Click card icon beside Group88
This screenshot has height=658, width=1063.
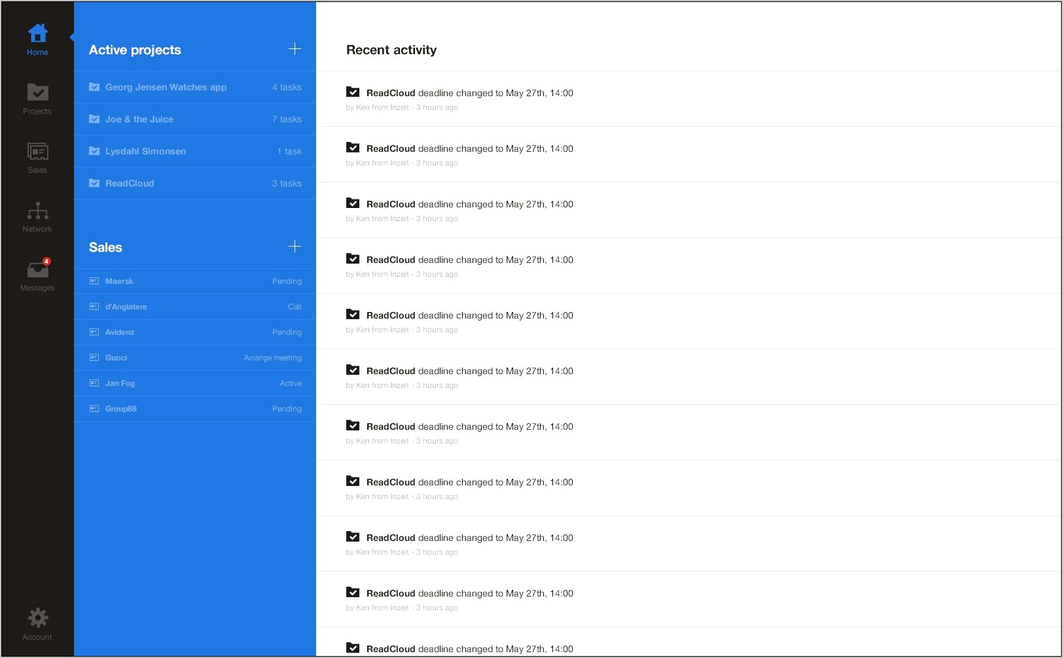pos(94,409)
